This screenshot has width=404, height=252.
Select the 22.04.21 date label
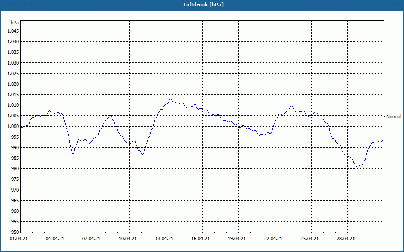coord(273,239)
